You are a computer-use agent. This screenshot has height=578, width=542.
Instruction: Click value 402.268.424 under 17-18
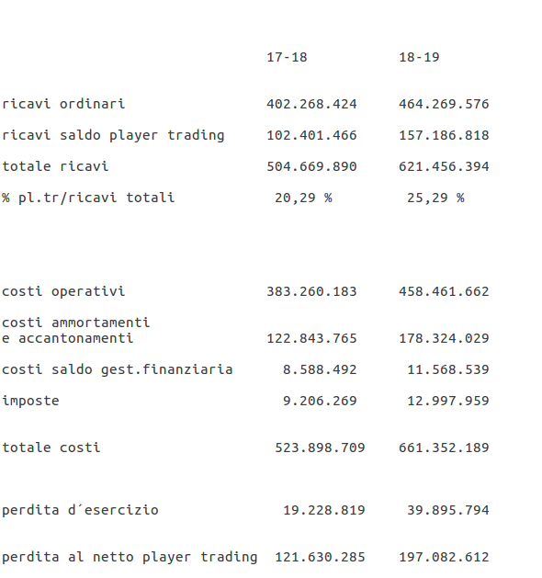tap(311, 104)
